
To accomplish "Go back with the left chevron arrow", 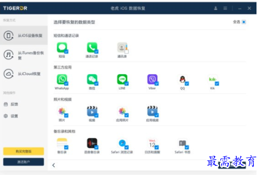I will 54,165.
